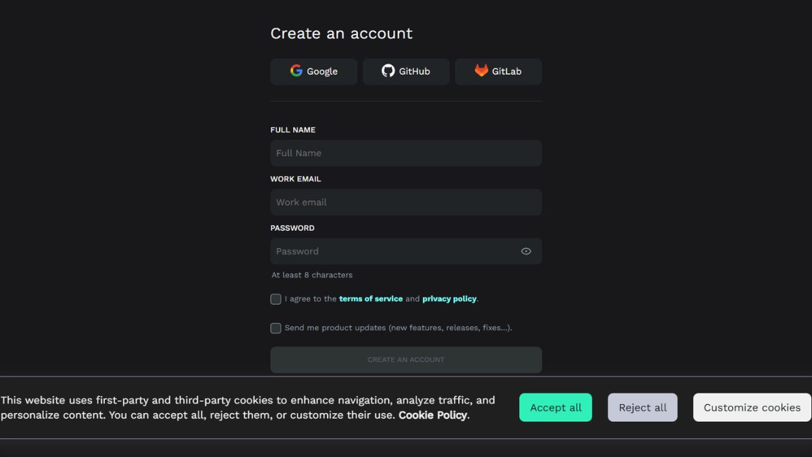Click the "At least 8 characters" hint
Image resolution: width=812 pixels, height=457 pixels.
point(312,275)
